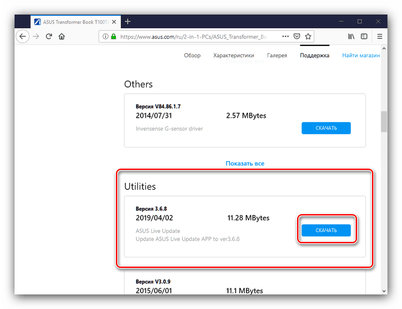Click the scrollbar down arrow
This screenshot has width=402, height=309.
tap(384, 291)
